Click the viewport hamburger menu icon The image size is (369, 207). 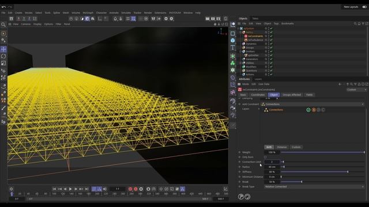(10, 24)
